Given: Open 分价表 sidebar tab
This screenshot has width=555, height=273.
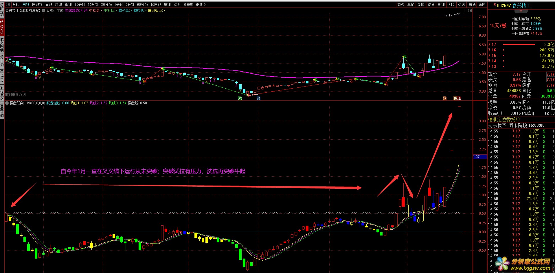Looking at the screenshot, I should pos(2,61).
